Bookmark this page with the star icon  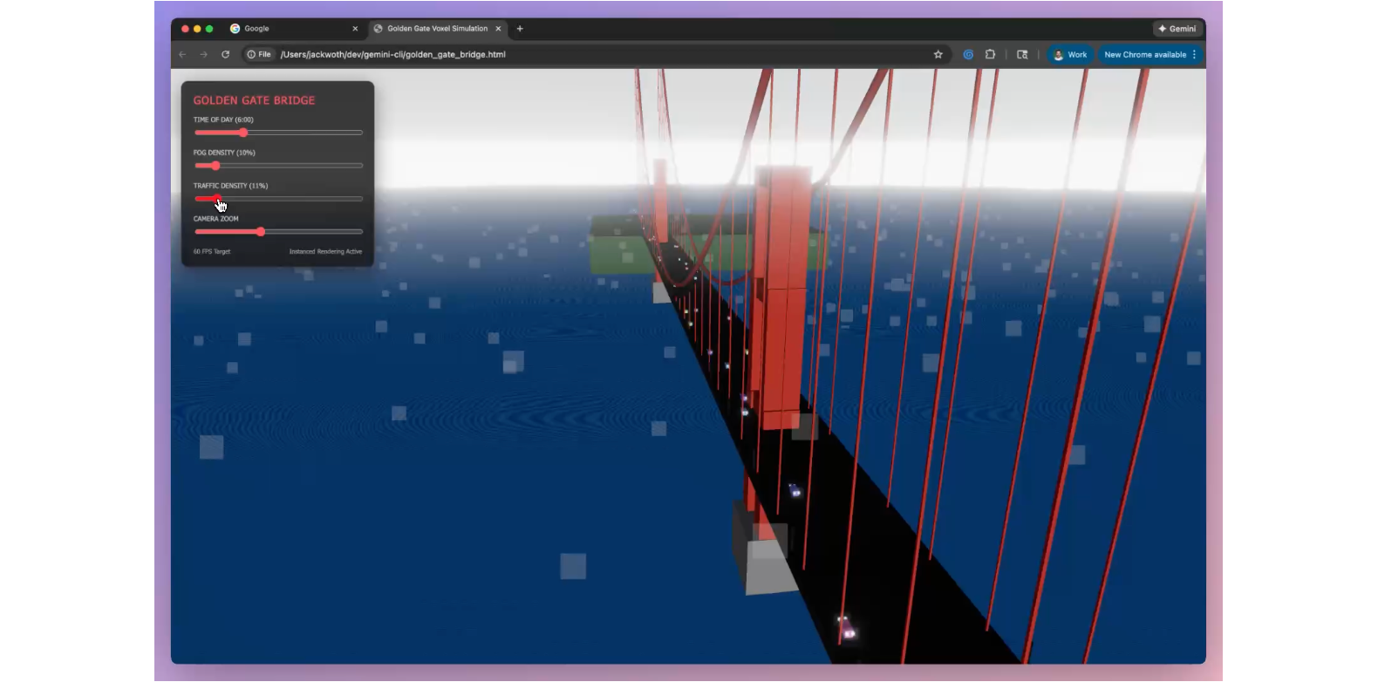click(938, 54)
